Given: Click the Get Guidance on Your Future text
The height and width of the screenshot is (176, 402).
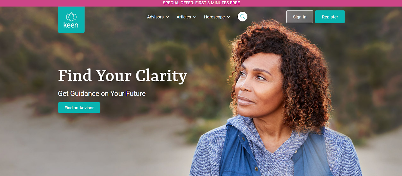Looking at the screenshot, I should (102, 93).
